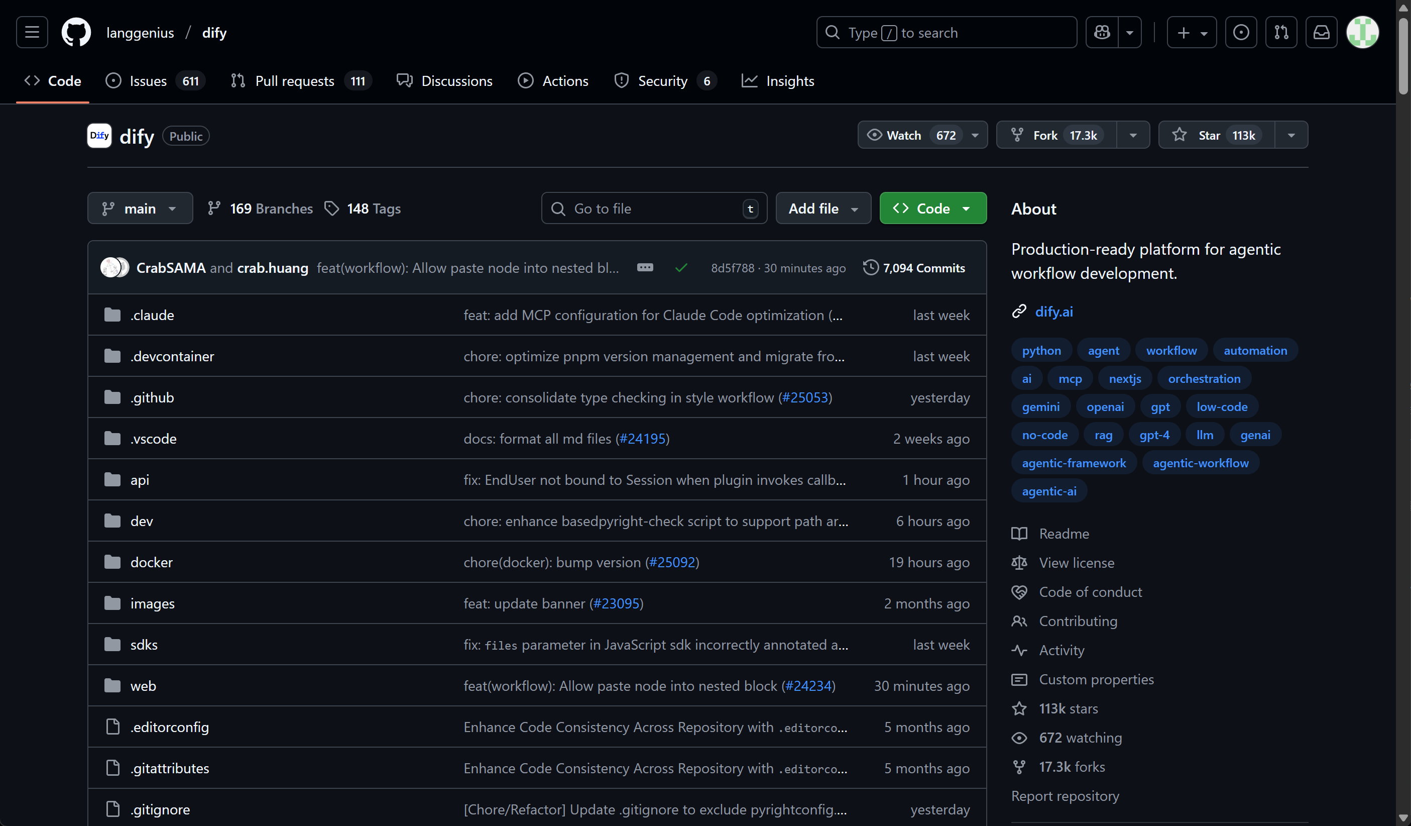This screenshot has width=1411, height=826.
Task: Expand commit message ellipsis button
Action: pyautogui.click(x=645, y=267)
